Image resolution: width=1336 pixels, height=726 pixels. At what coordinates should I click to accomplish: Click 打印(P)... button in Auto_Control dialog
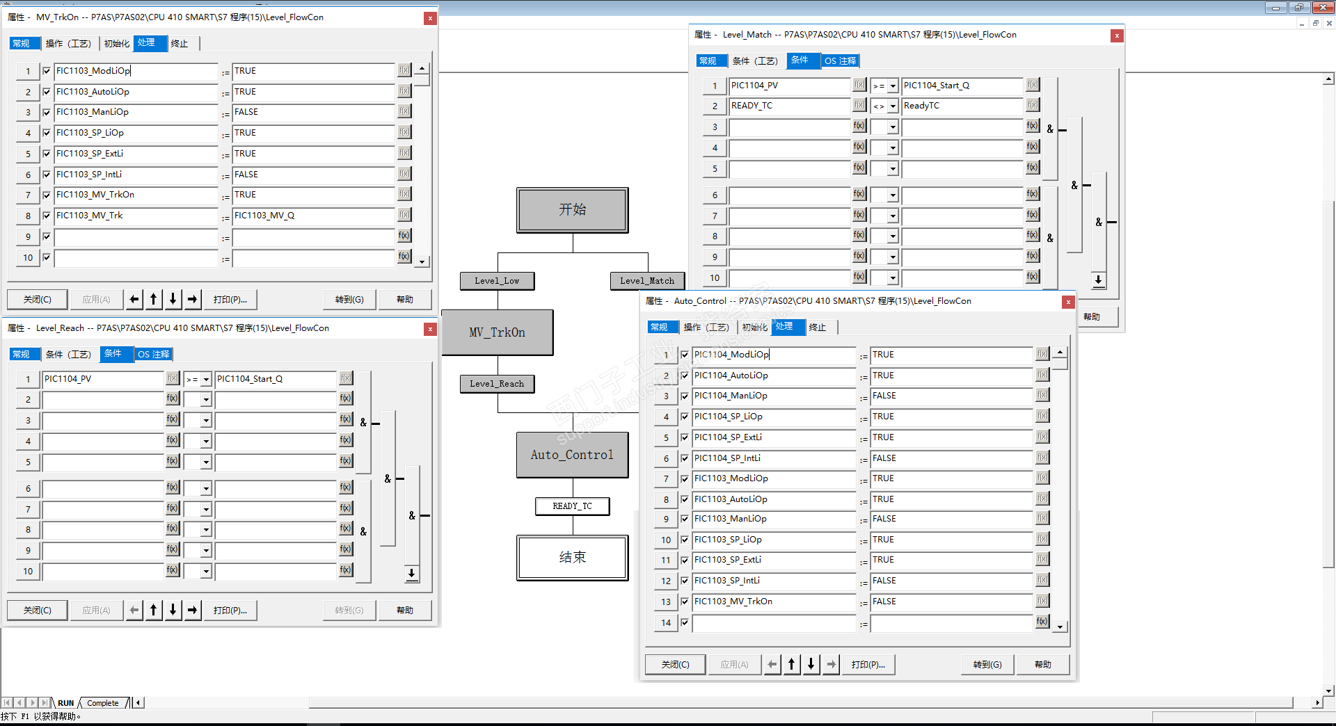[868, 665]
